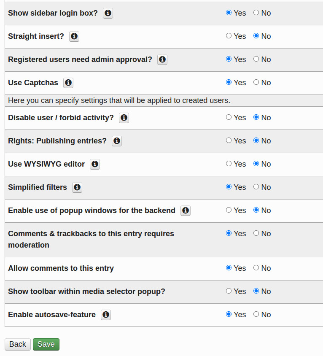
Task: Open info about Use WYSIWYG editor
Action: (94, 164)
